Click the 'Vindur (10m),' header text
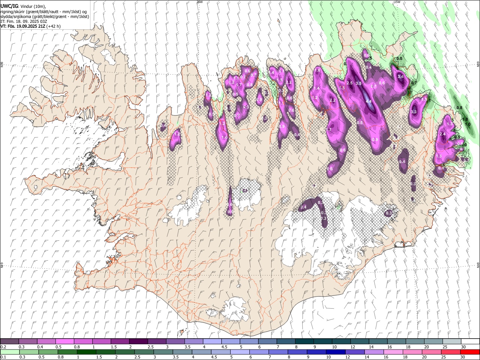 (33, 6)
